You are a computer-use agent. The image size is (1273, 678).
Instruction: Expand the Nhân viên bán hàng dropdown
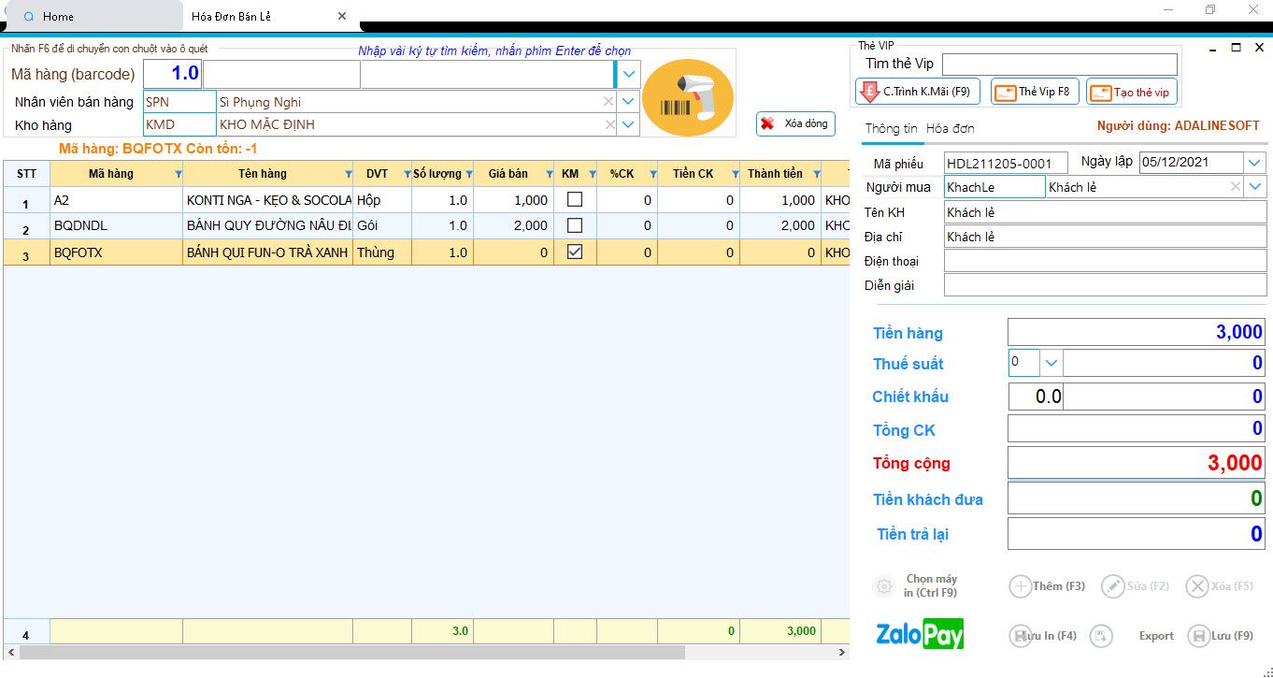(629, 102)
